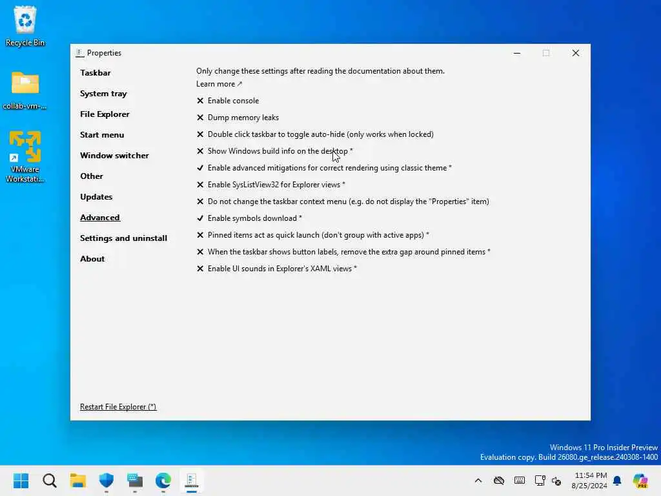This screenshot has height=496, width=661.
Task: Go to Window switcher section
Action: coord(114,156)
